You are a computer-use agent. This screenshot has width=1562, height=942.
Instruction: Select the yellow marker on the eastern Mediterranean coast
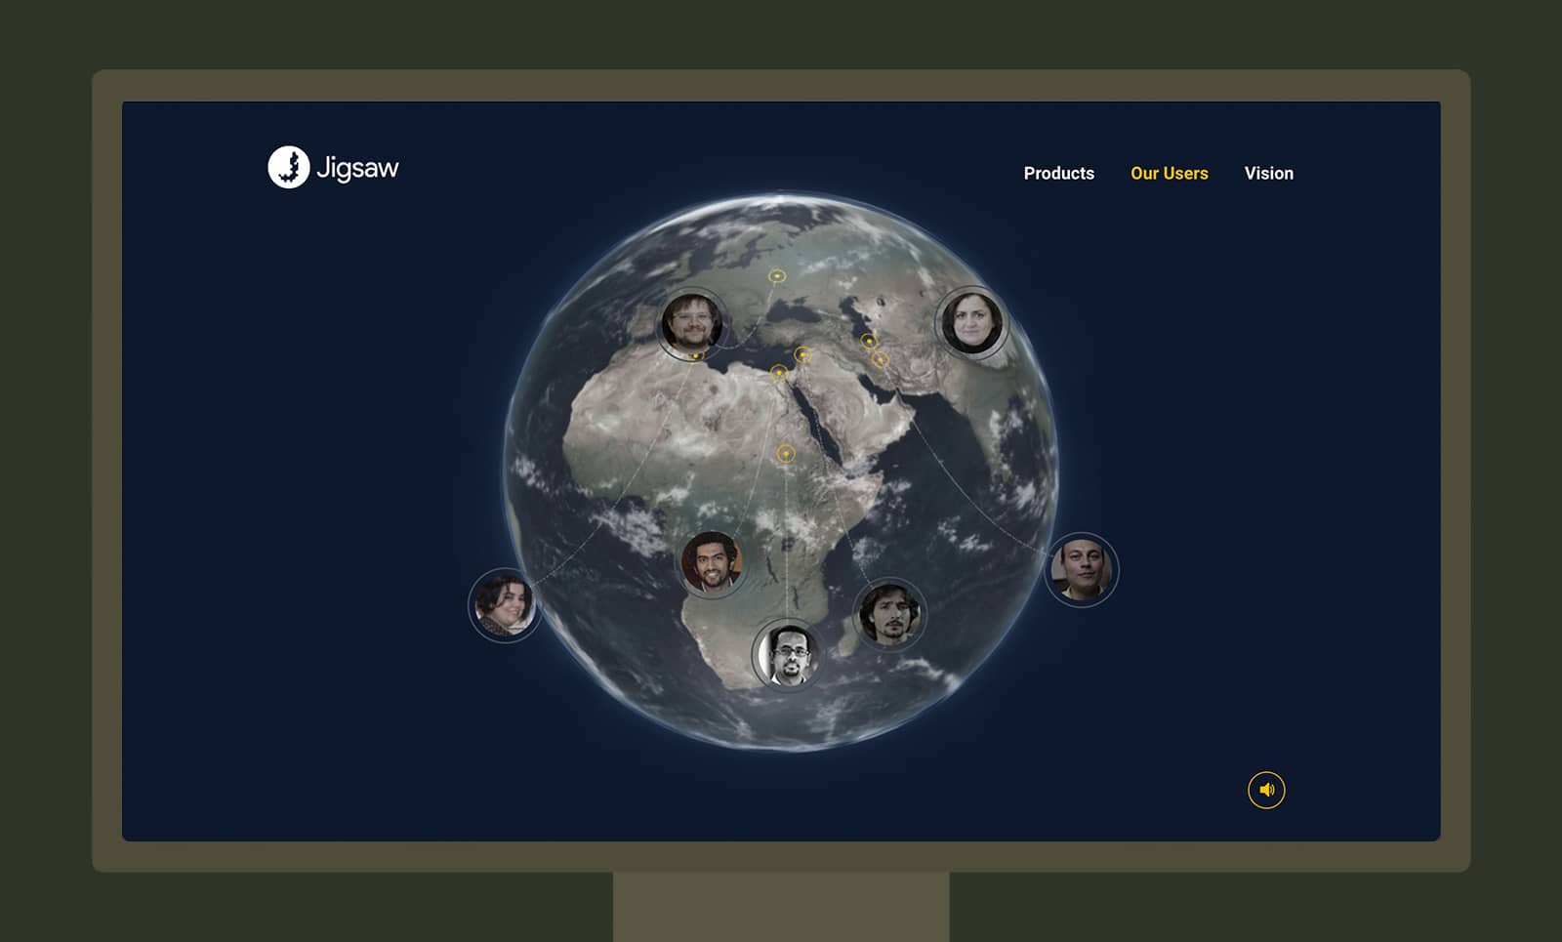click(x=802, y=354)
